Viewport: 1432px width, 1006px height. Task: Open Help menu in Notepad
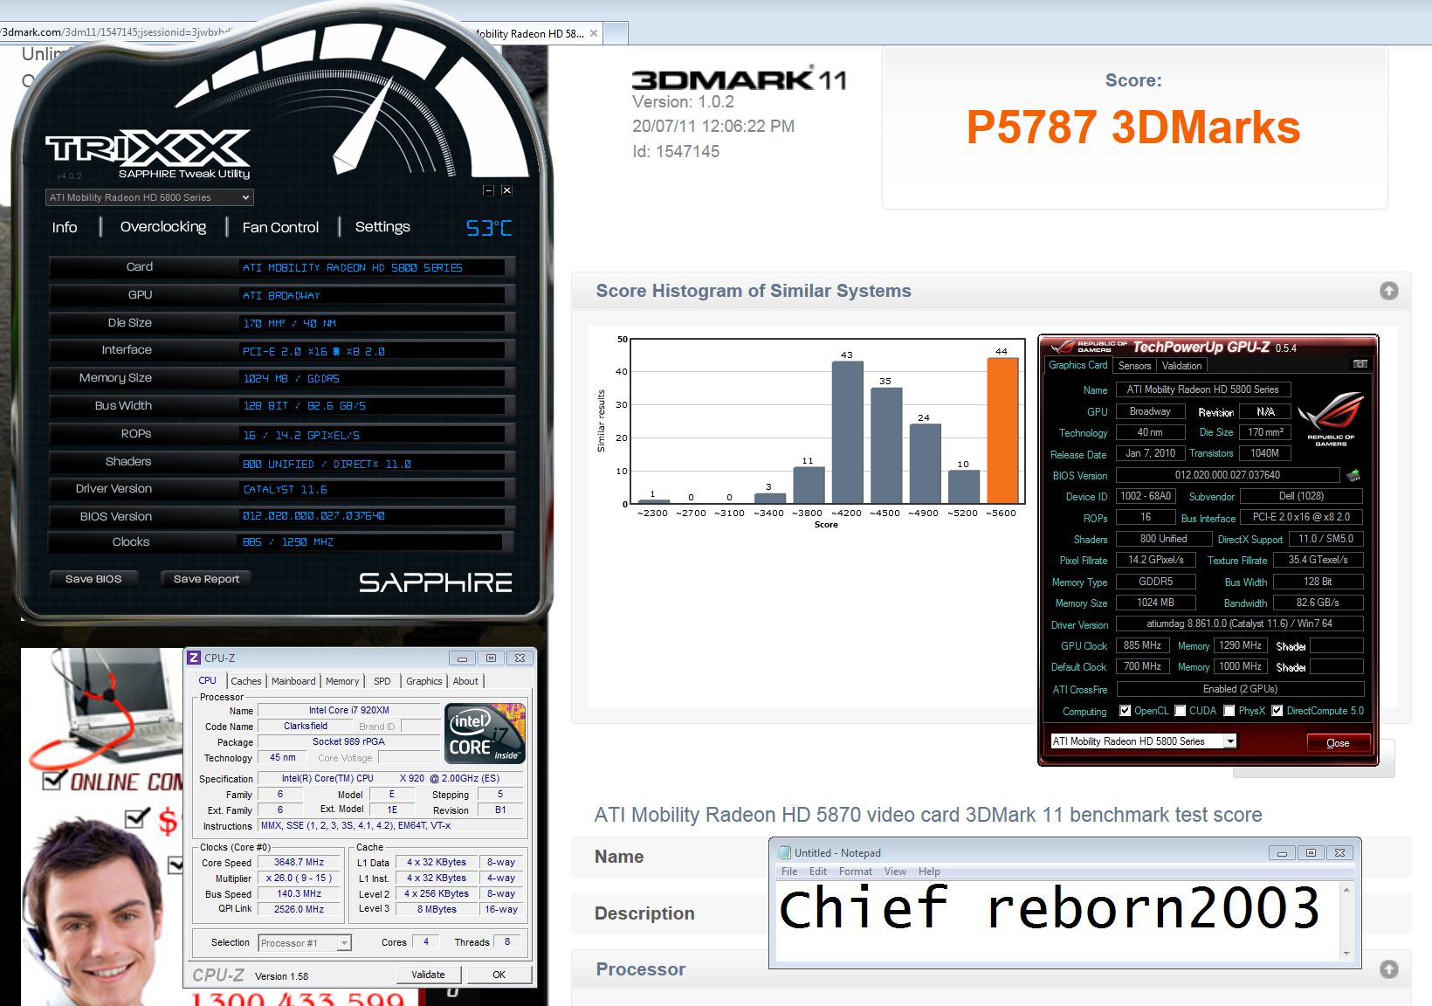929,872
